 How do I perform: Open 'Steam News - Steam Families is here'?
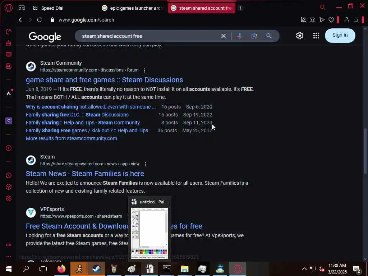pos(85,174)
